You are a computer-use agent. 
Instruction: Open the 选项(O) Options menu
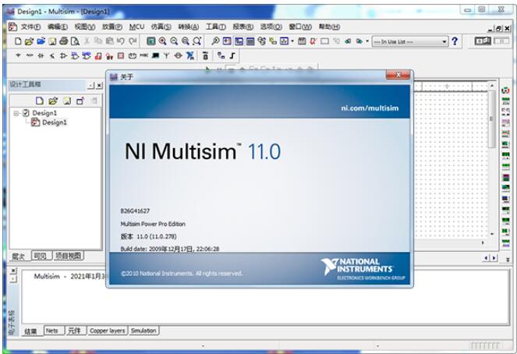point(271,27)
